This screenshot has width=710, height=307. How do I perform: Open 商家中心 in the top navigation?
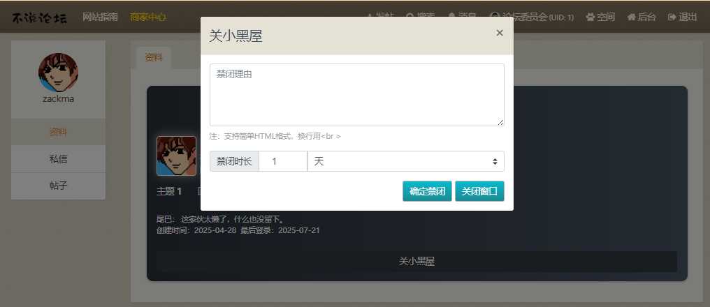[147, 17]
